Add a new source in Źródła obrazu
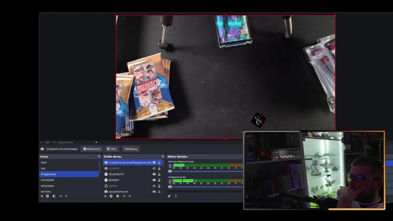 [105, 196]
